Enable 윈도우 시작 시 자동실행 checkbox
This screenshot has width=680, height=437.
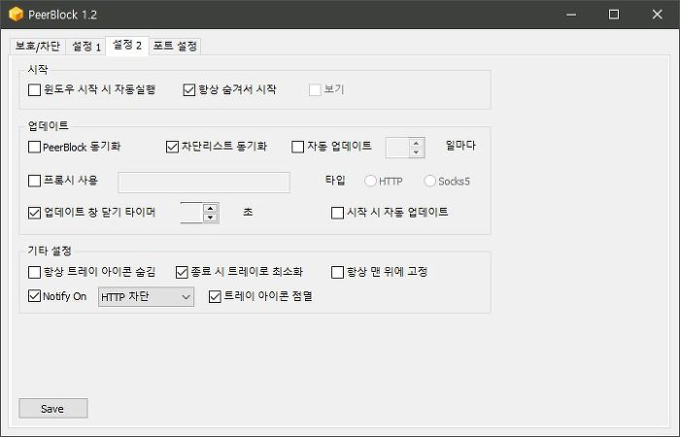34,89
